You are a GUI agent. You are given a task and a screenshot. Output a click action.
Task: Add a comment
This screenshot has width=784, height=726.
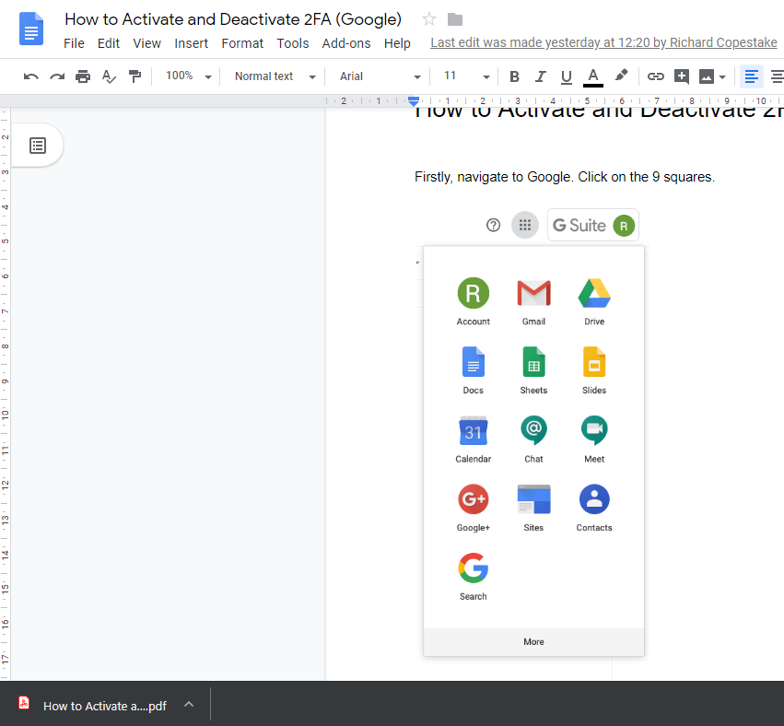682,76
